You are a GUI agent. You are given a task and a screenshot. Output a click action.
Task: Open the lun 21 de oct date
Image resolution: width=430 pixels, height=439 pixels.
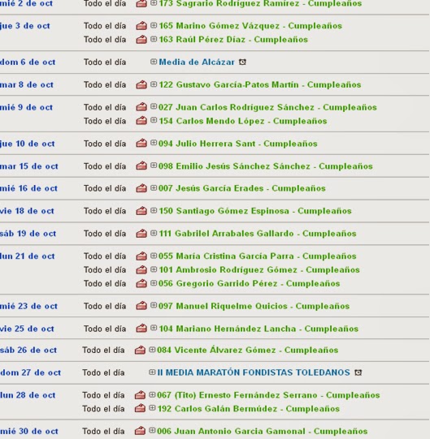click(x=28, y=256)
